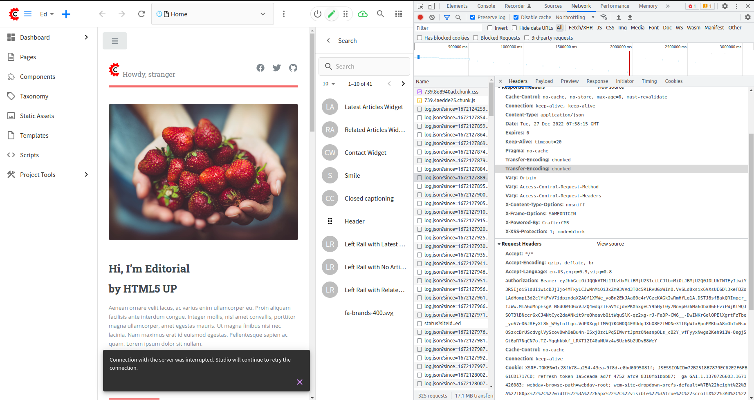
Task: Open the Response tab for the selected request
Action: pyautogui.click(x=597, y=81)
